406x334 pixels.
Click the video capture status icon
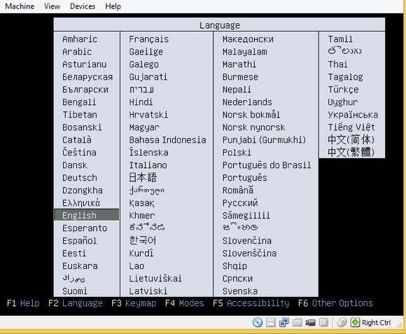click(x=311, y=323)
